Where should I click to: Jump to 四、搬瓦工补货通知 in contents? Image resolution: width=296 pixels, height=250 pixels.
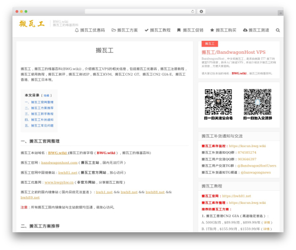(x=39, y=119)
